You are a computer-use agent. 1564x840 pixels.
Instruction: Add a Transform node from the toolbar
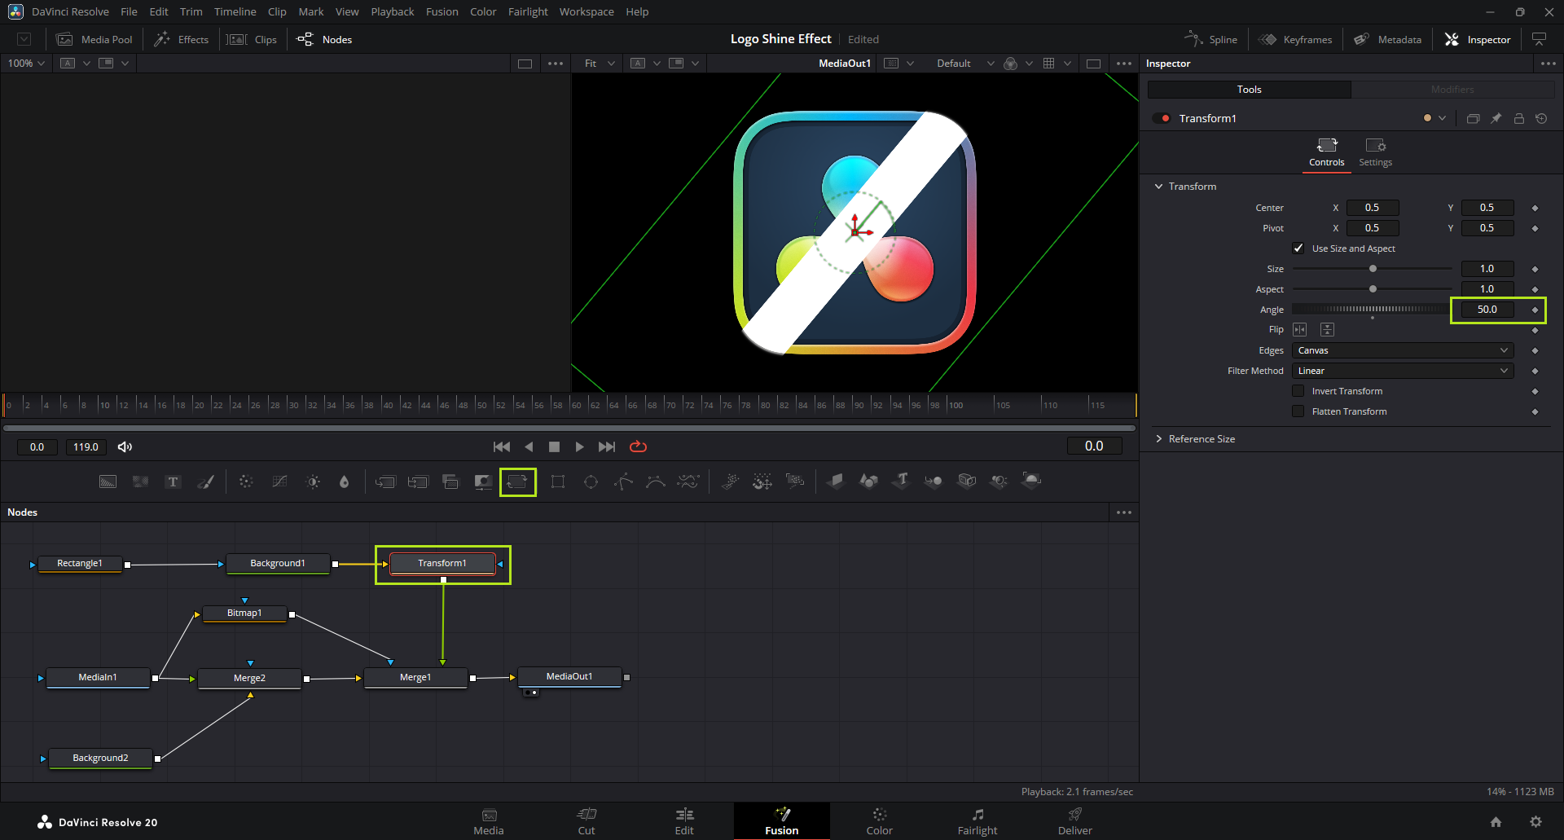pos(517,482)
